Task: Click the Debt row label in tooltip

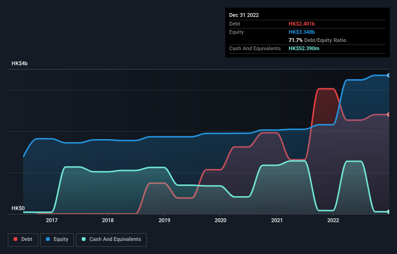Action: coord(235,24)
